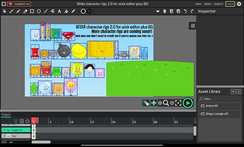Select the Pencil tool
244x147 pixels.
(x=18, y=11)
